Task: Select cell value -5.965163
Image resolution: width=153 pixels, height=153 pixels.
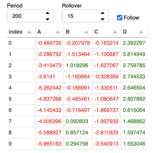Action: [x=49, y=144]
